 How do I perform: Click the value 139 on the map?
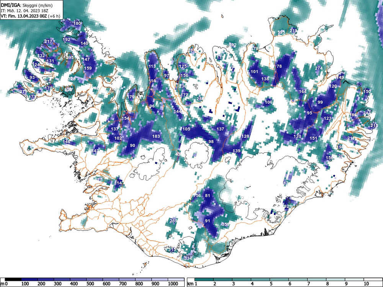[236, 151]
